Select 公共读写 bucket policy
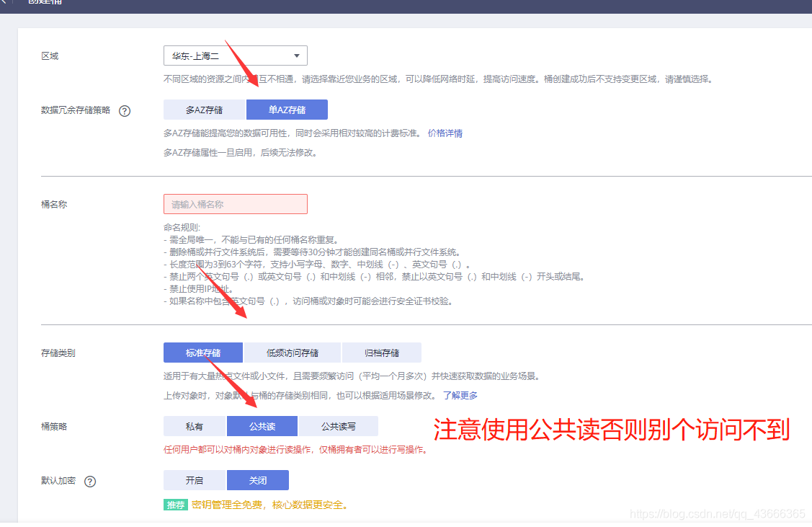 (x=339, y=426)
